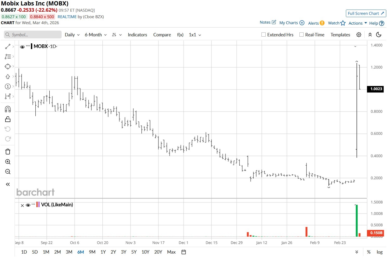Open the Help question mark icon

point(382,23)
